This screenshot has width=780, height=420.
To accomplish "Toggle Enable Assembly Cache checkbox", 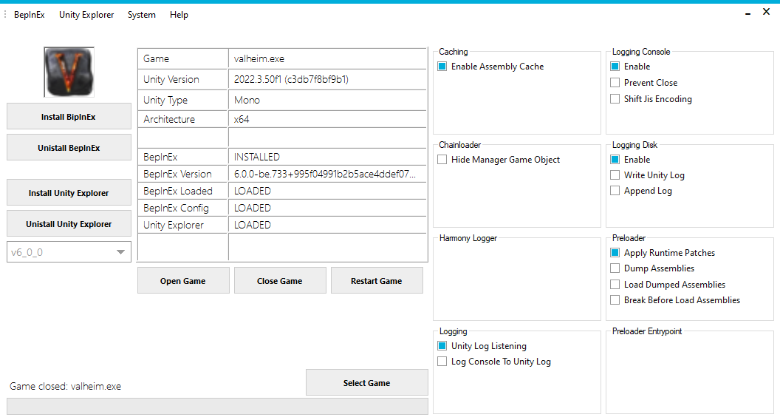I will [442, 67].
